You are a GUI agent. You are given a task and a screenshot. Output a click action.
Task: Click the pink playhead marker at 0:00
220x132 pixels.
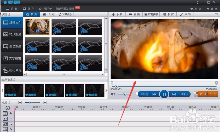point(15,109)
